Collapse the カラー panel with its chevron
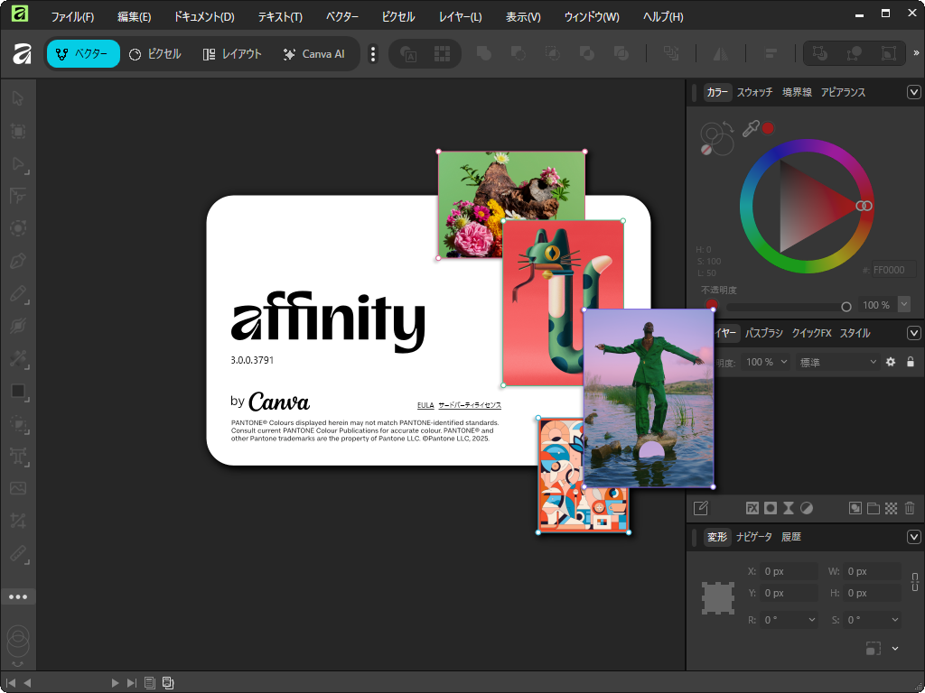 click(x=913, y=91)
